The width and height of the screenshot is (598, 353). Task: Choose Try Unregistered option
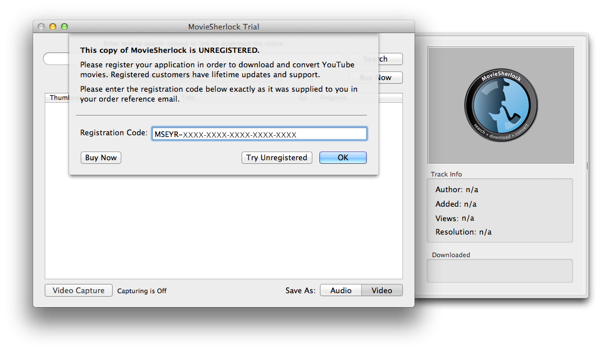[276, 157]
